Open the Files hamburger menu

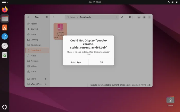tap(47, 17)
